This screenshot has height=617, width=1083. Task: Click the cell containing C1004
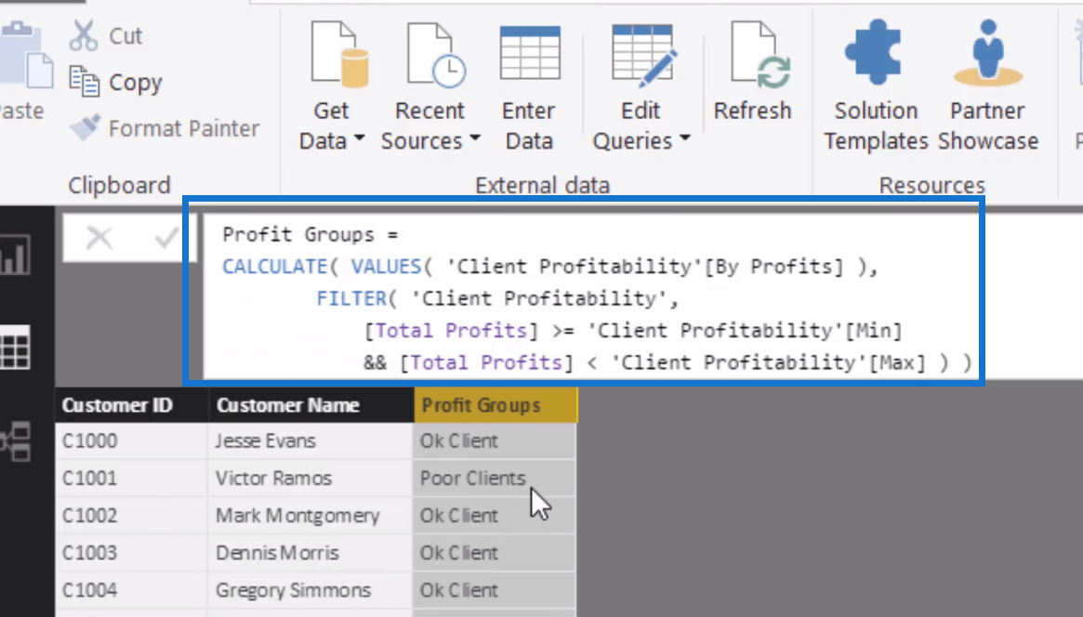click(130, 590)
